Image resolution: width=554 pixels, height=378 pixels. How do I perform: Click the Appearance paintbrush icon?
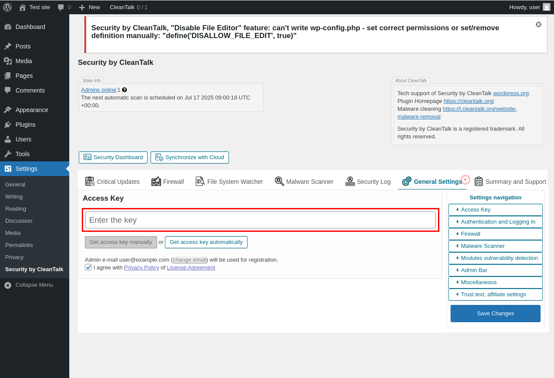(8, 110)
